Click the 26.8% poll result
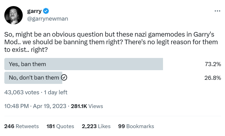 [x=213, y=78]
